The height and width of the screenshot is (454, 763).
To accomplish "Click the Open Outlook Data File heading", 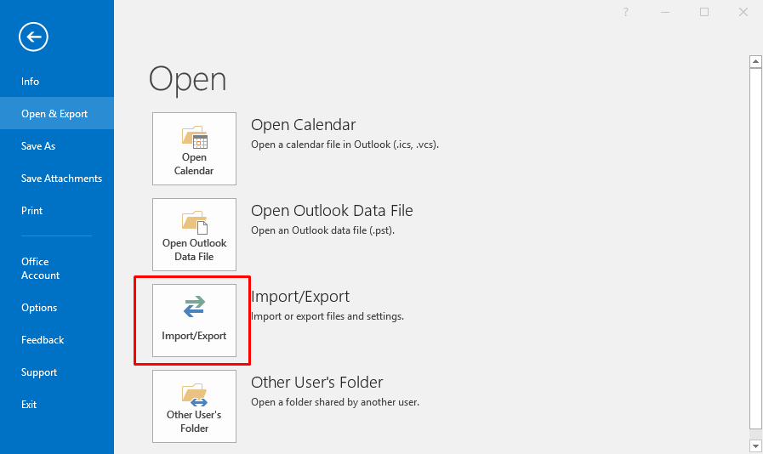I will pos(332,211).
